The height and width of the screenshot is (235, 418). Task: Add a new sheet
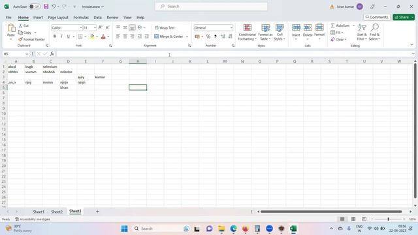point(97,211)
